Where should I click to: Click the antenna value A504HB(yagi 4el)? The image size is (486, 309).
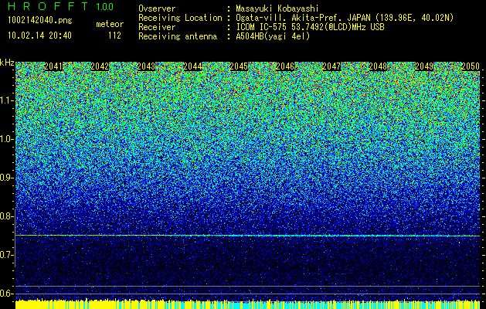coord(273,36)
